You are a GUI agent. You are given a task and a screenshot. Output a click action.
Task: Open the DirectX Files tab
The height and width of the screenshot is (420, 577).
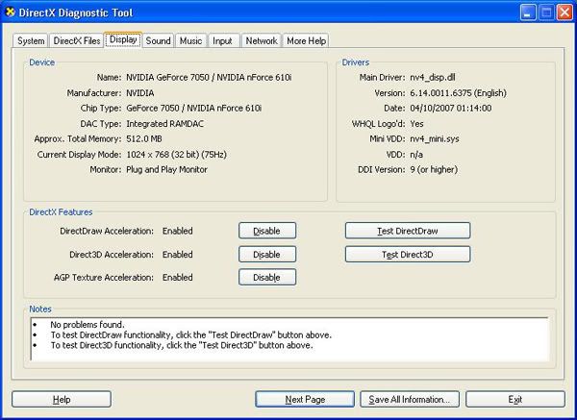[77, 40]
